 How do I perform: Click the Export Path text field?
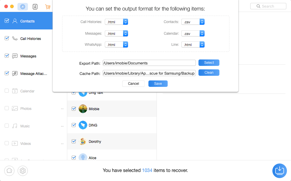[x=149, y=63]
